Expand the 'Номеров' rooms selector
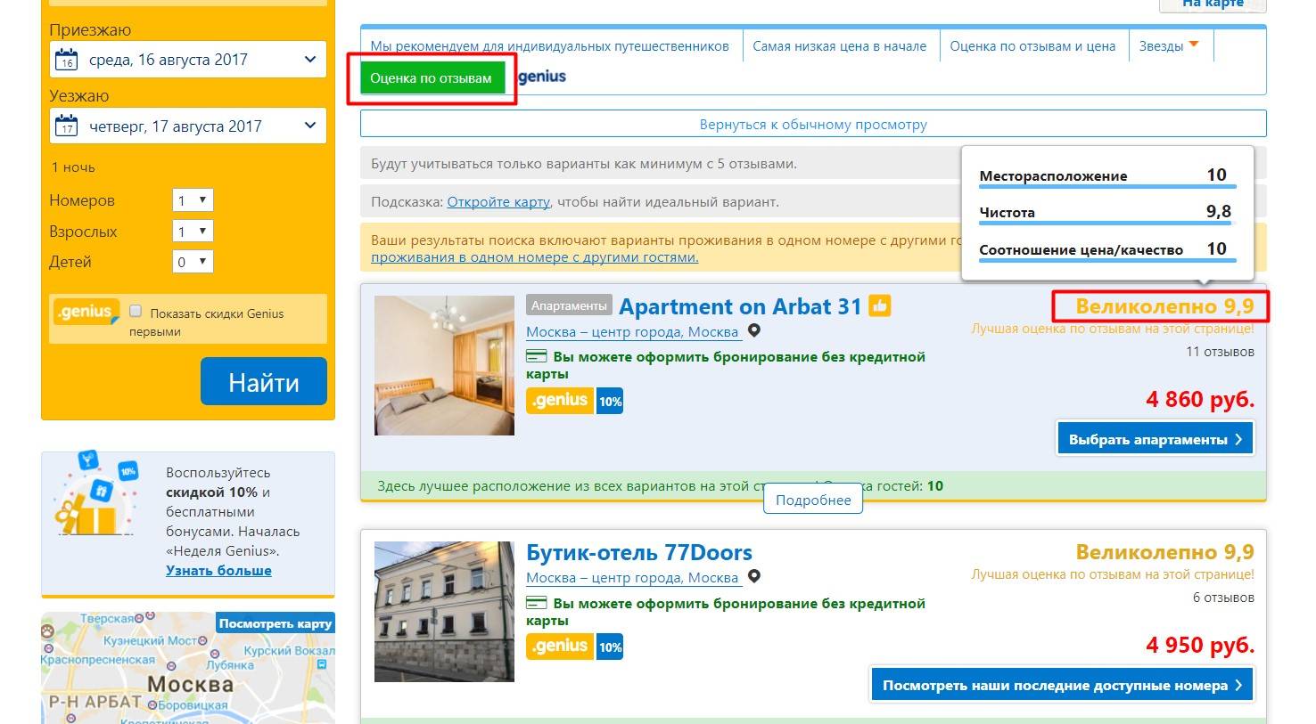This screenshot has width=1316, height=724. click(x=193, y=200)
